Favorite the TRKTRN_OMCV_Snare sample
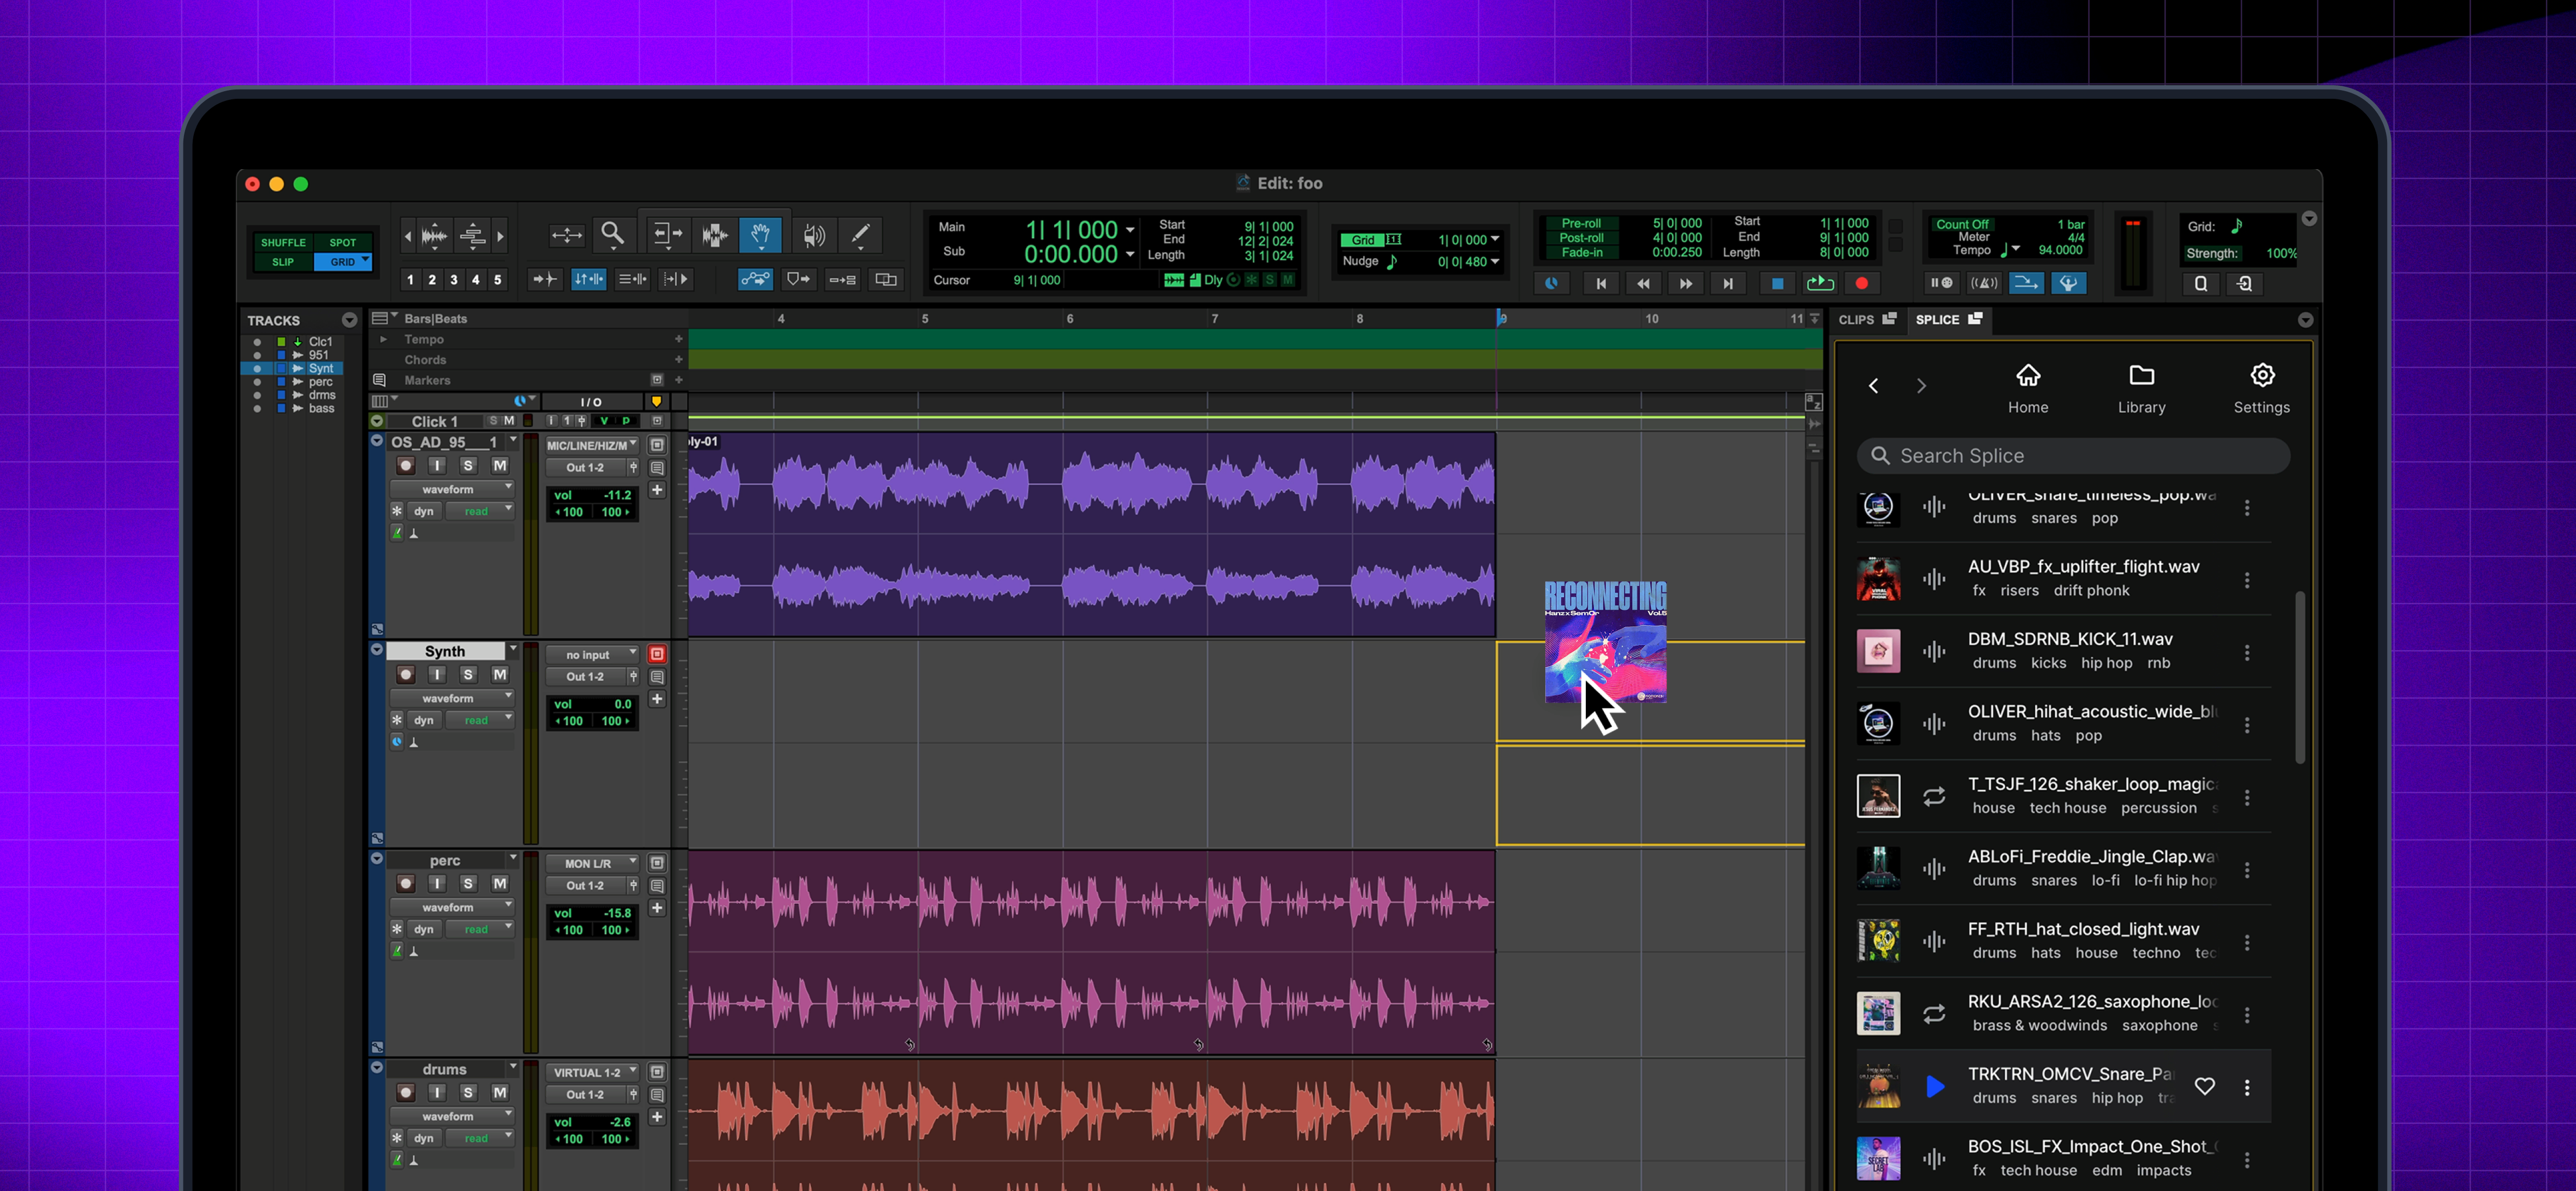Image resolution: width=2576 pixels, height=1191 pixels. (2206, 1086)
